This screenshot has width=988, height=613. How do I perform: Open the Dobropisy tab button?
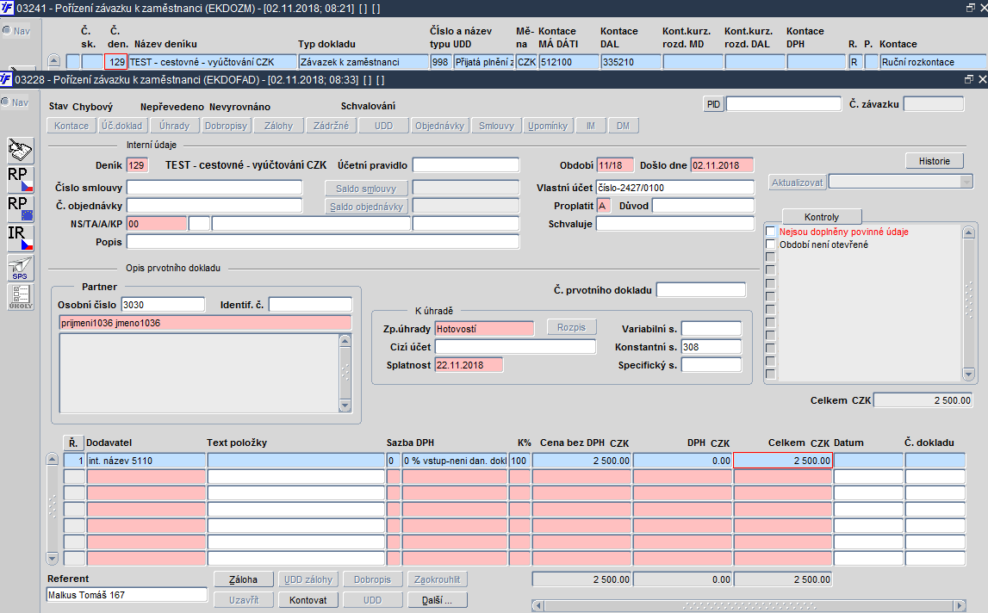click(226, 126)
